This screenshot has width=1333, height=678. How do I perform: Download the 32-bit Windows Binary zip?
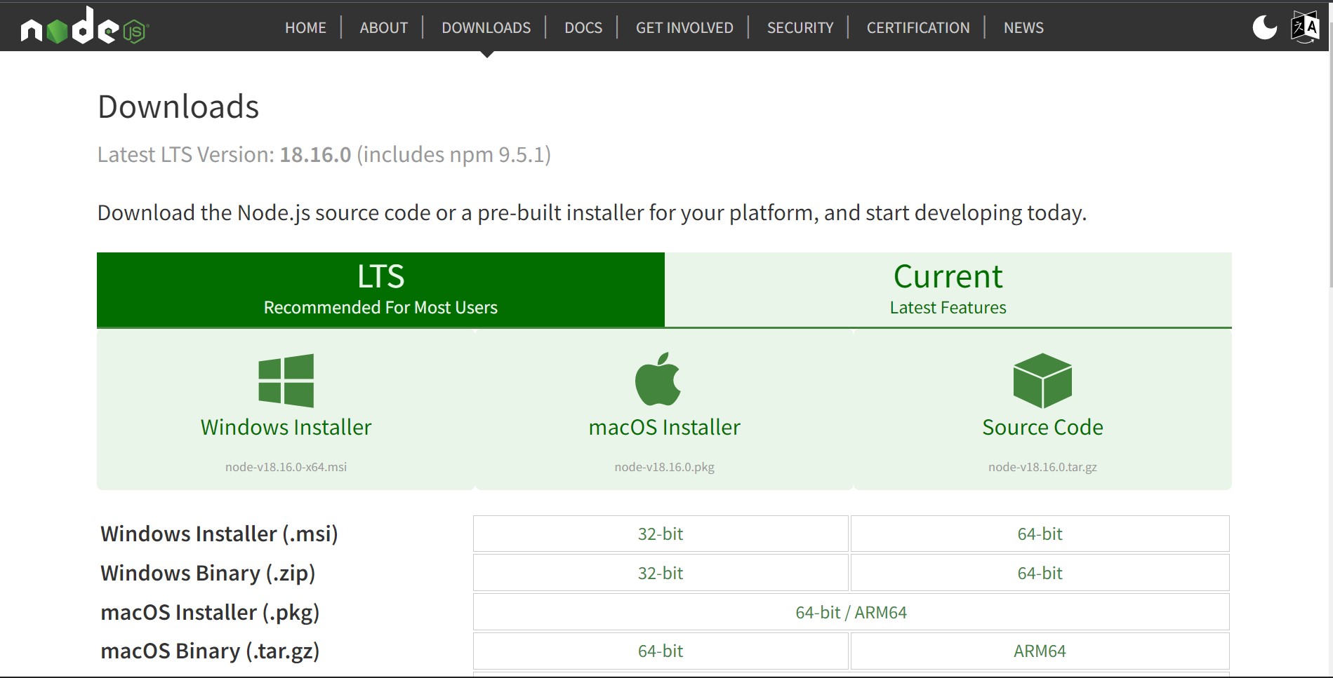(x=660, y=573)
